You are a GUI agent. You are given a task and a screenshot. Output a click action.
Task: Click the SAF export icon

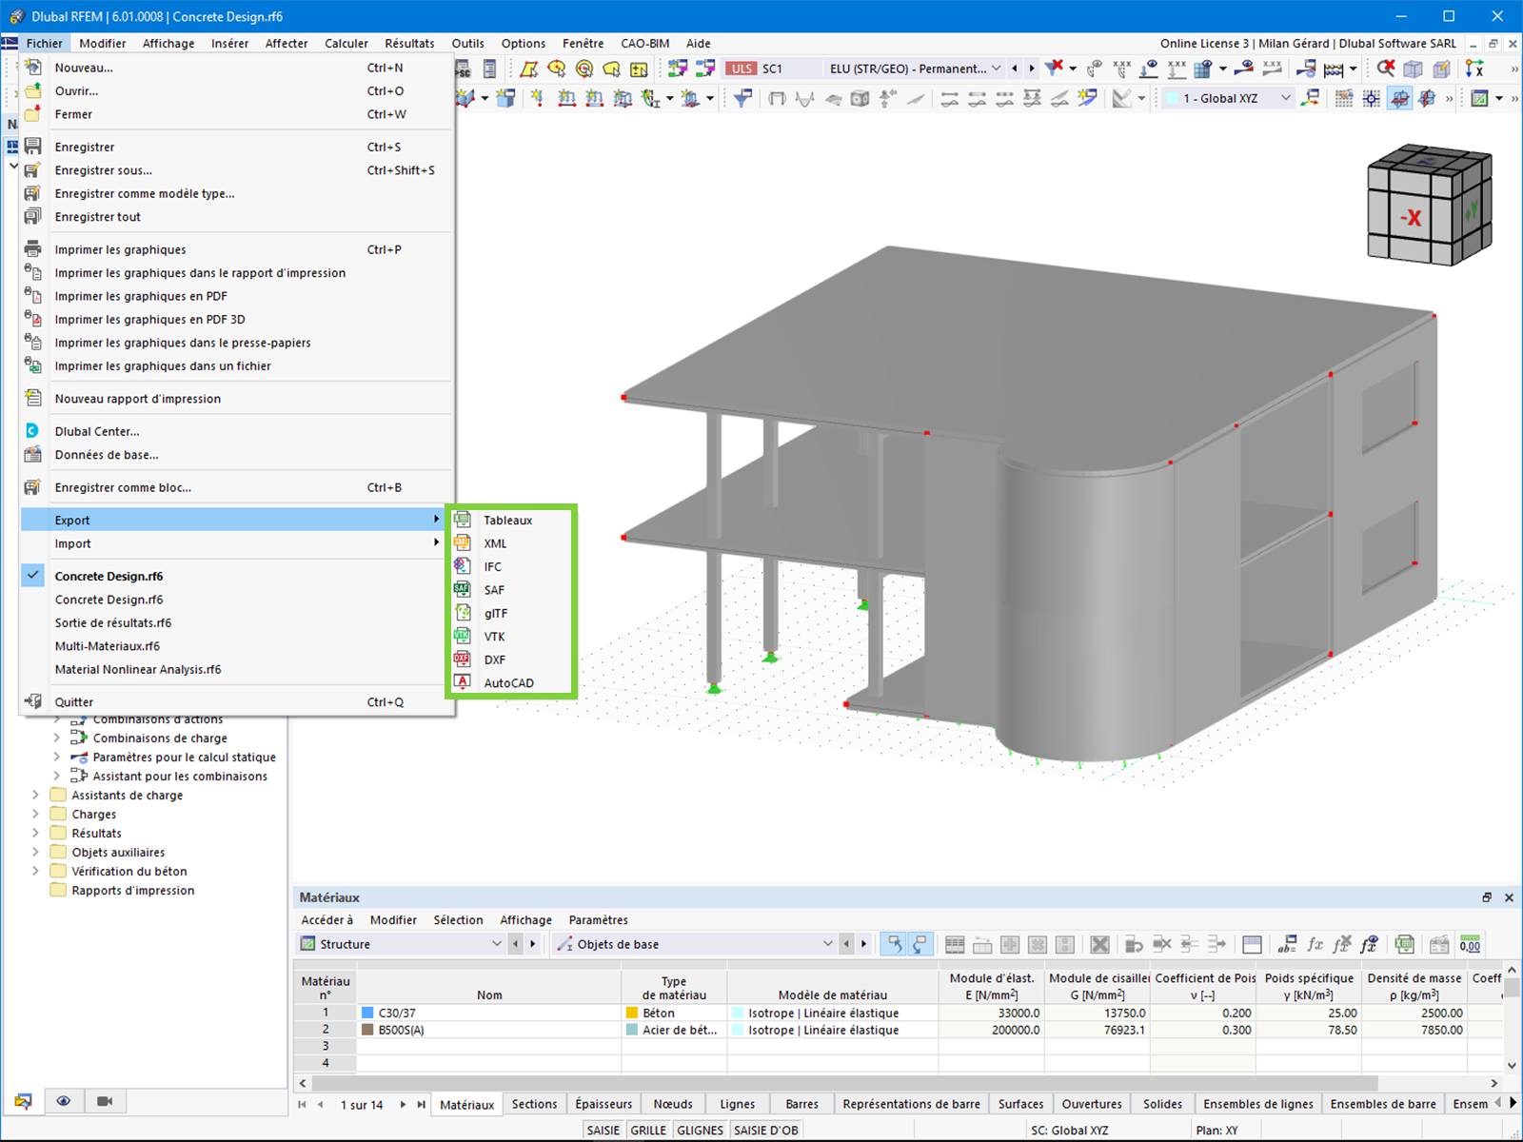[463, 589]
